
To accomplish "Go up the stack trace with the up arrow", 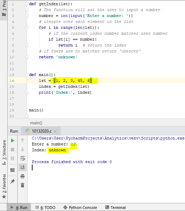I will 23,140.
